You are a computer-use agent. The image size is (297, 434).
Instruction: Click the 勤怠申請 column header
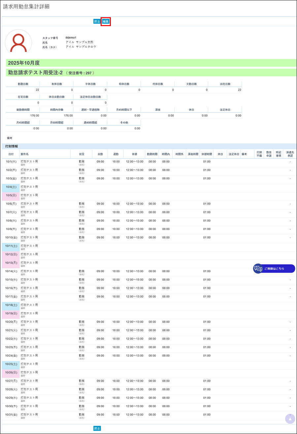coord(269,154)
